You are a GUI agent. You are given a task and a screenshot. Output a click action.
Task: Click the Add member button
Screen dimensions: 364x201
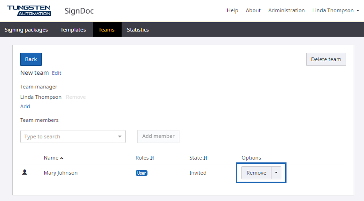[x=158, y=137]
